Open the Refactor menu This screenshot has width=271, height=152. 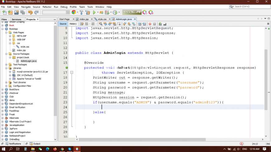coord(47,7)
